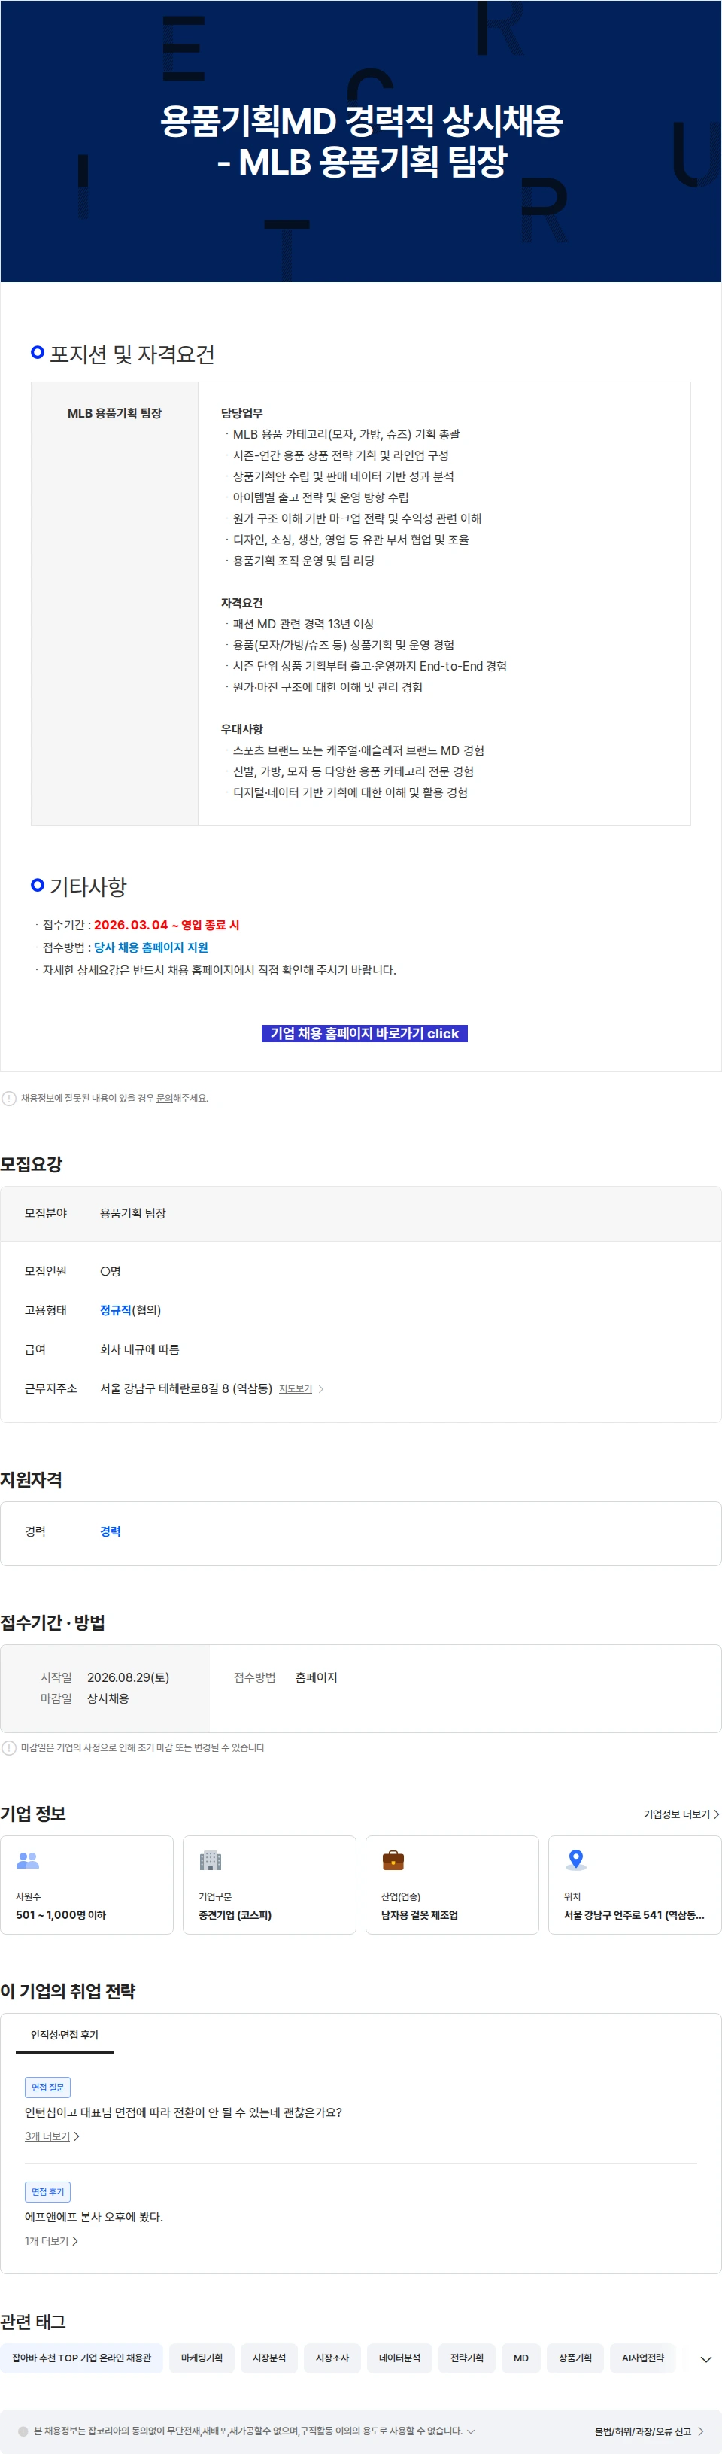This screenshot has height=2454, width=722.
Task: Select the 인적성·면접 후기 tab
Action: [65, 2034]
